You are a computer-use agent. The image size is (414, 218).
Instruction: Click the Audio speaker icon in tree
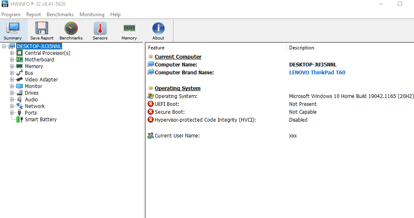pyautogui.click(x=19, y=99)
